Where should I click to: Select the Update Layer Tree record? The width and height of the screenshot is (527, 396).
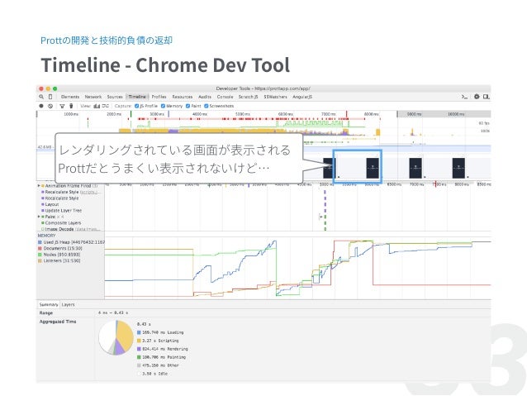[64, 211]
